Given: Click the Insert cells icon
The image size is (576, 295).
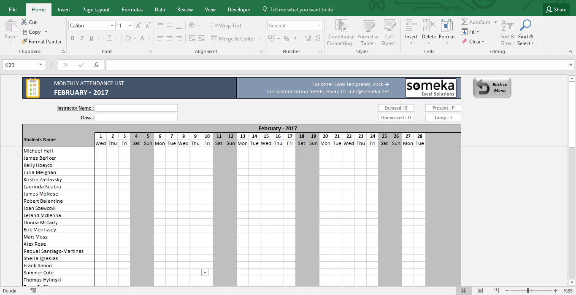Looking at the screenshot, I should pos(411,26).
